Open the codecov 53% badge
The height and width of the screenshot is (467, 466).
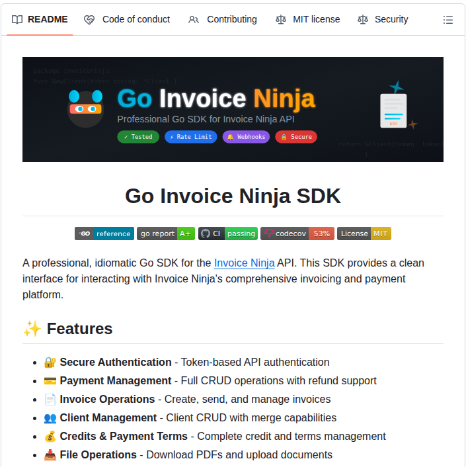[297, 233]
